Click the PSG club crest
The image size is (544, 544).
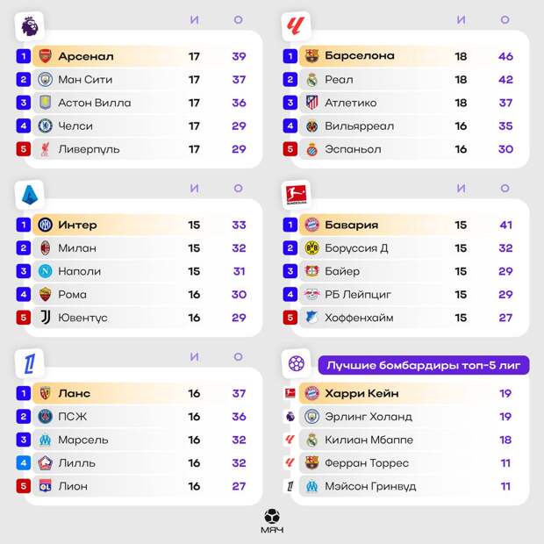coord(45,417)
